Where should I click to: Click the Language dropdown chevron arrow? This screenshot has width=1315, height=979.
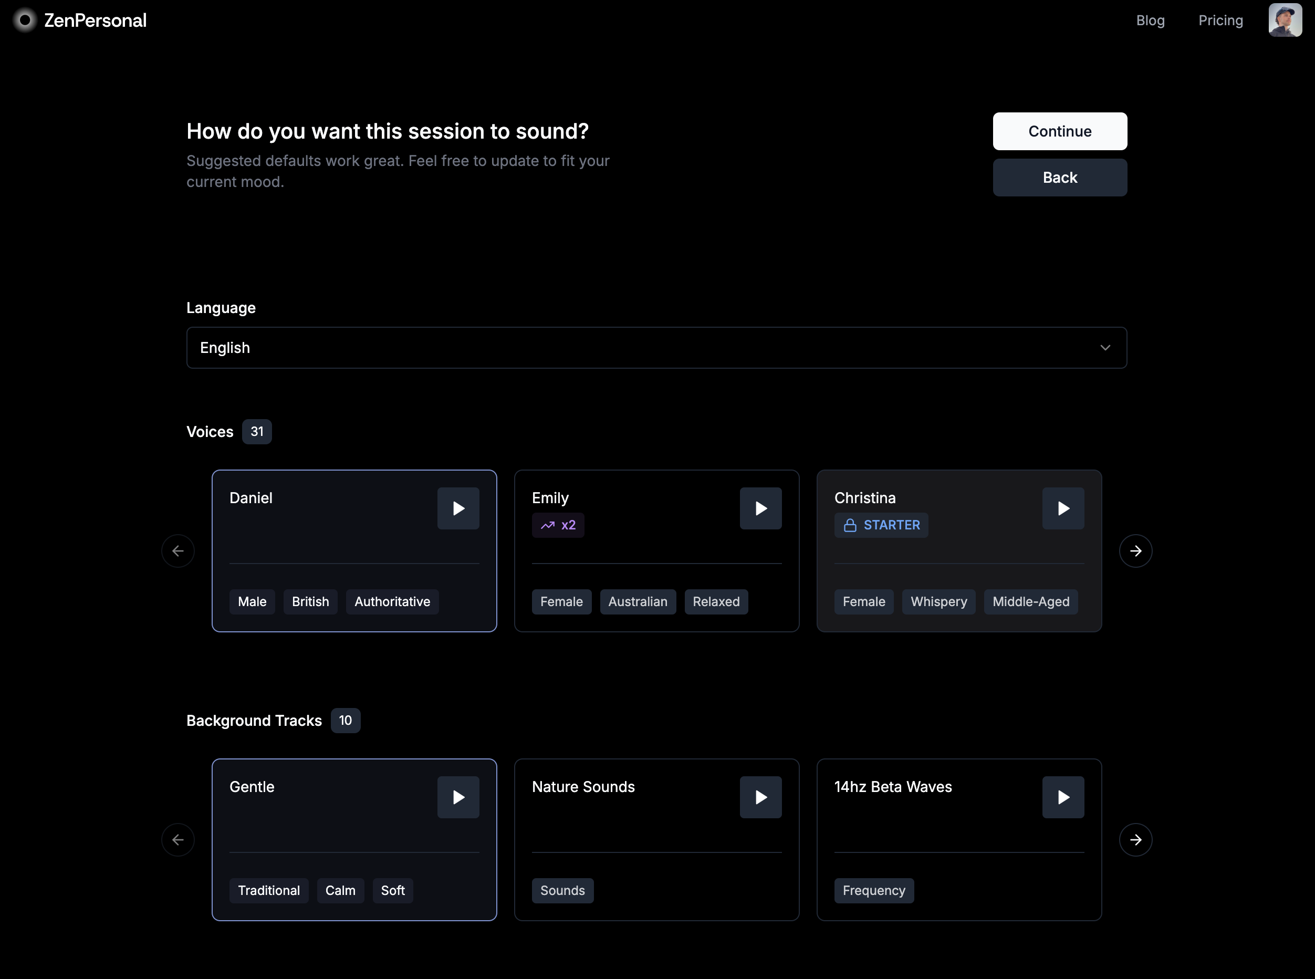coord(1104,347)
